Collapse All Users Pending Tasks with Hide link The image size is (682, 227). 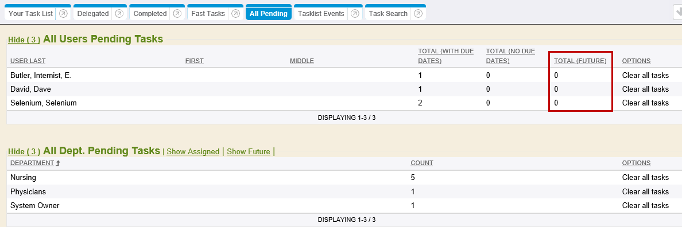24,40
